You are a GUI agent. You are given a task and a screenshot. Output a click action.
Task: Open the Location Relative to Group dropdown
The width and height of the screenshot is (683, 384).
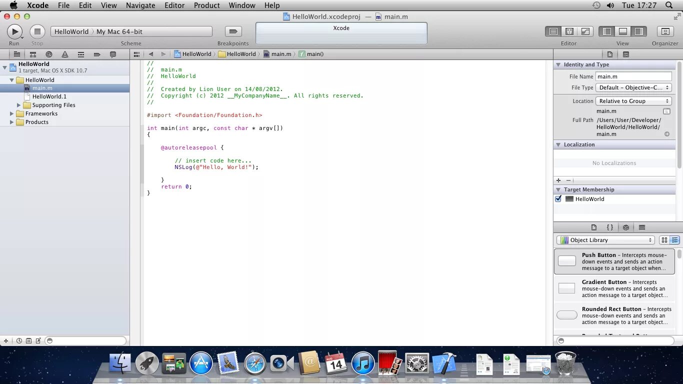pos(633,101)
